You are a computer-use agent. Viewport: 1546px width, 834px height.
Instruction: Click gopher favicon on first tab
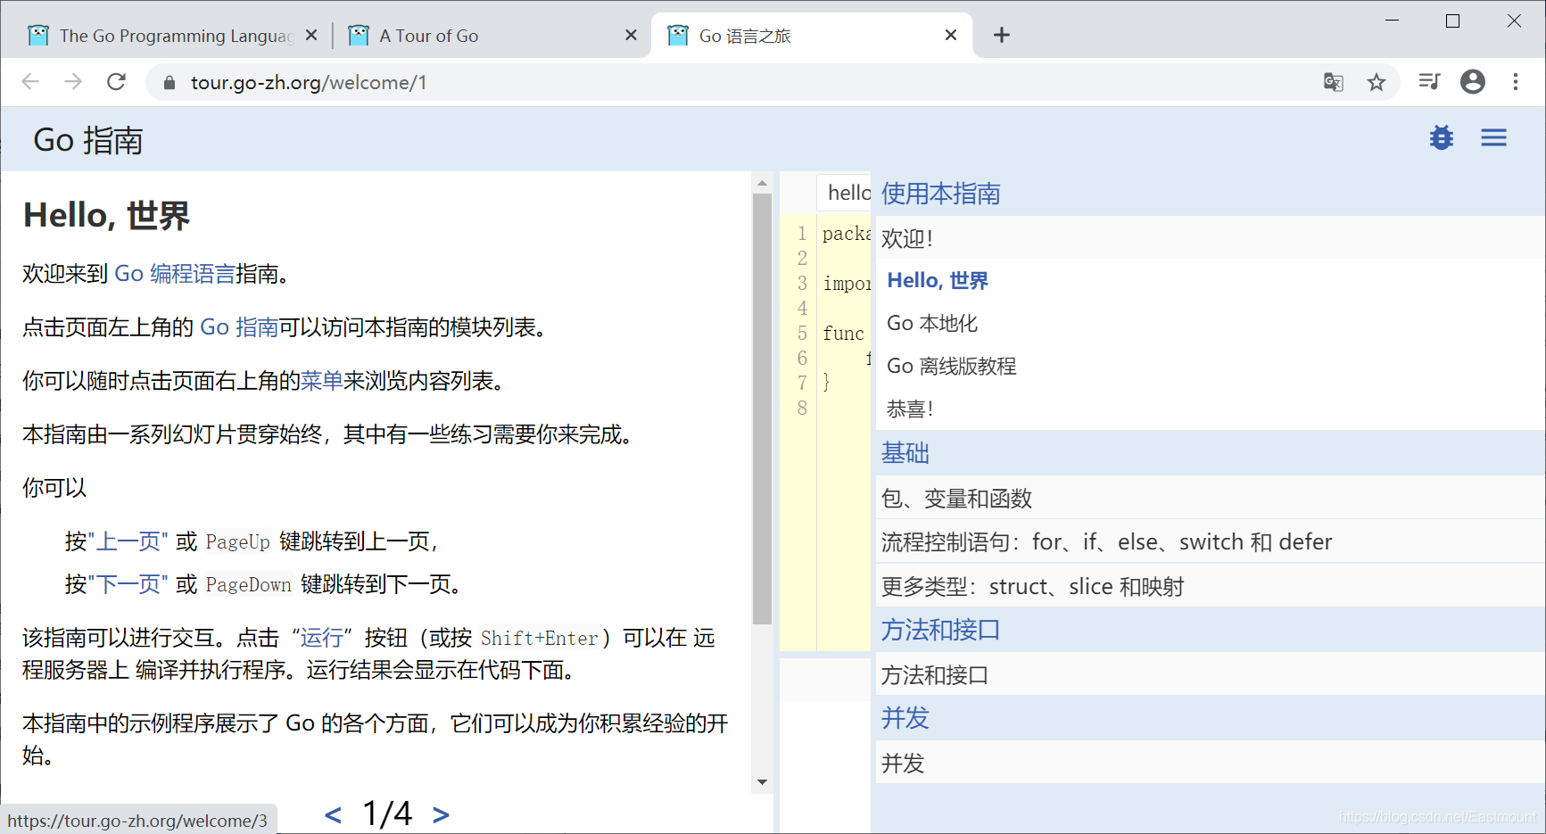pos(38,36)
